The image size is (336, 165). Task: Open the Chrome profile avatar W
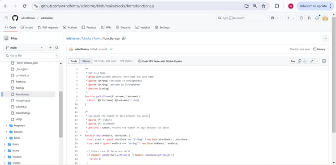291,6
